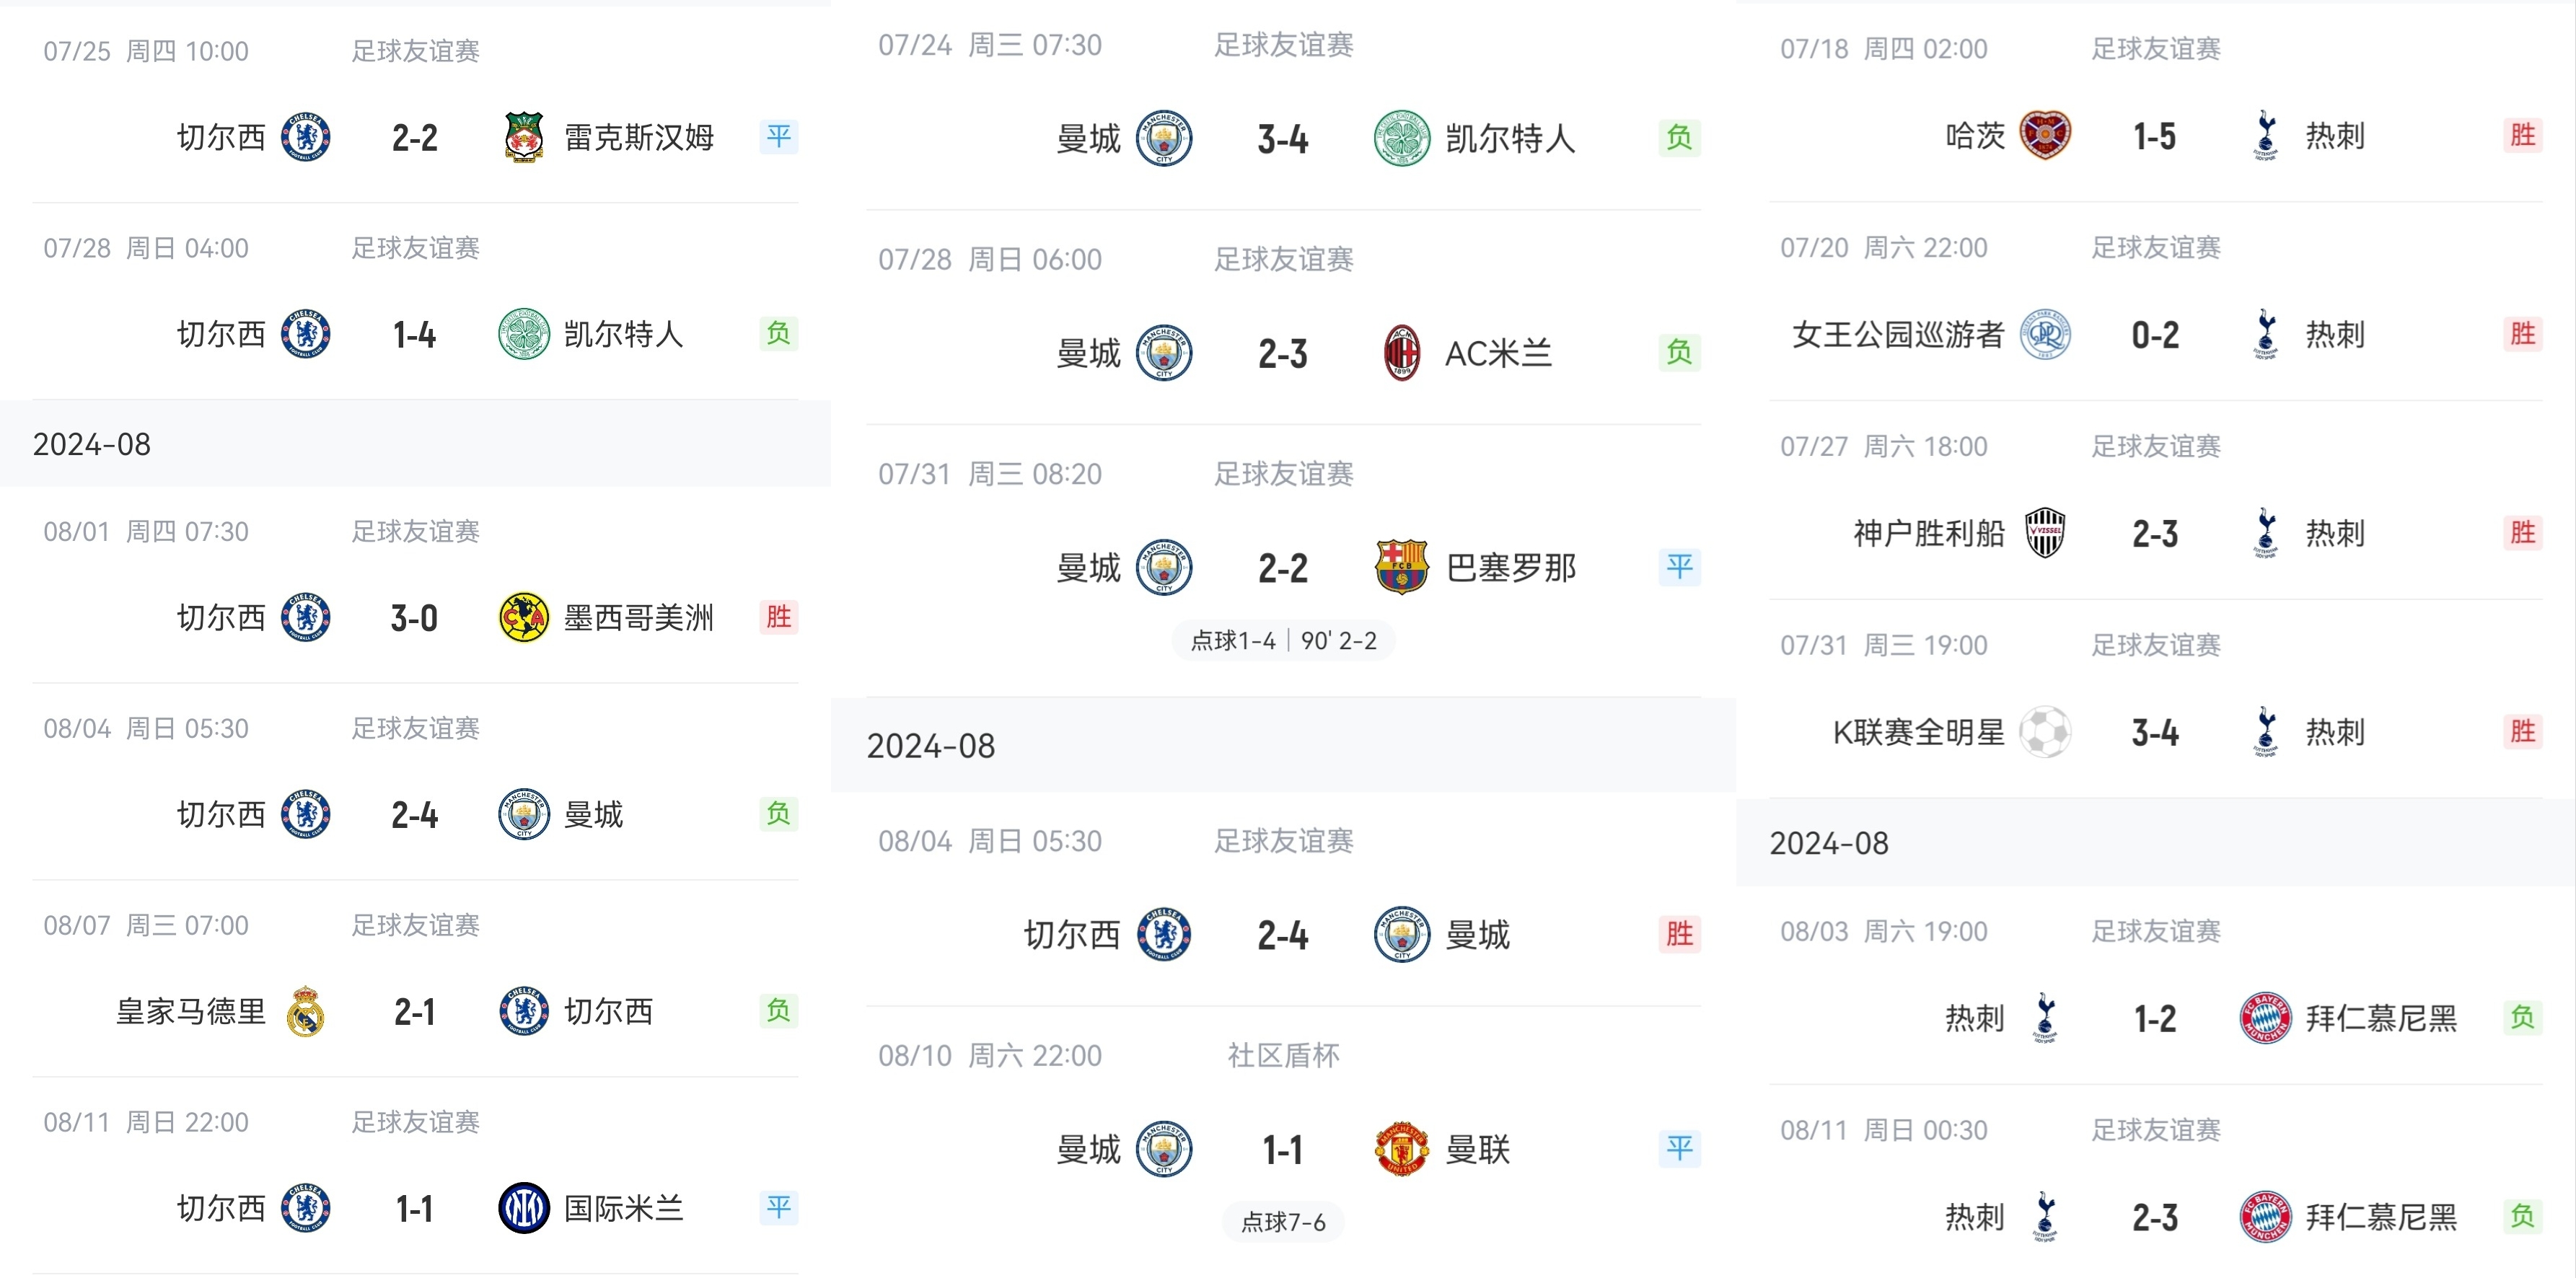The width and height of the screenshot is (2576, 1278).
Task: Open Club América logo
Action: tap(523, 617)
